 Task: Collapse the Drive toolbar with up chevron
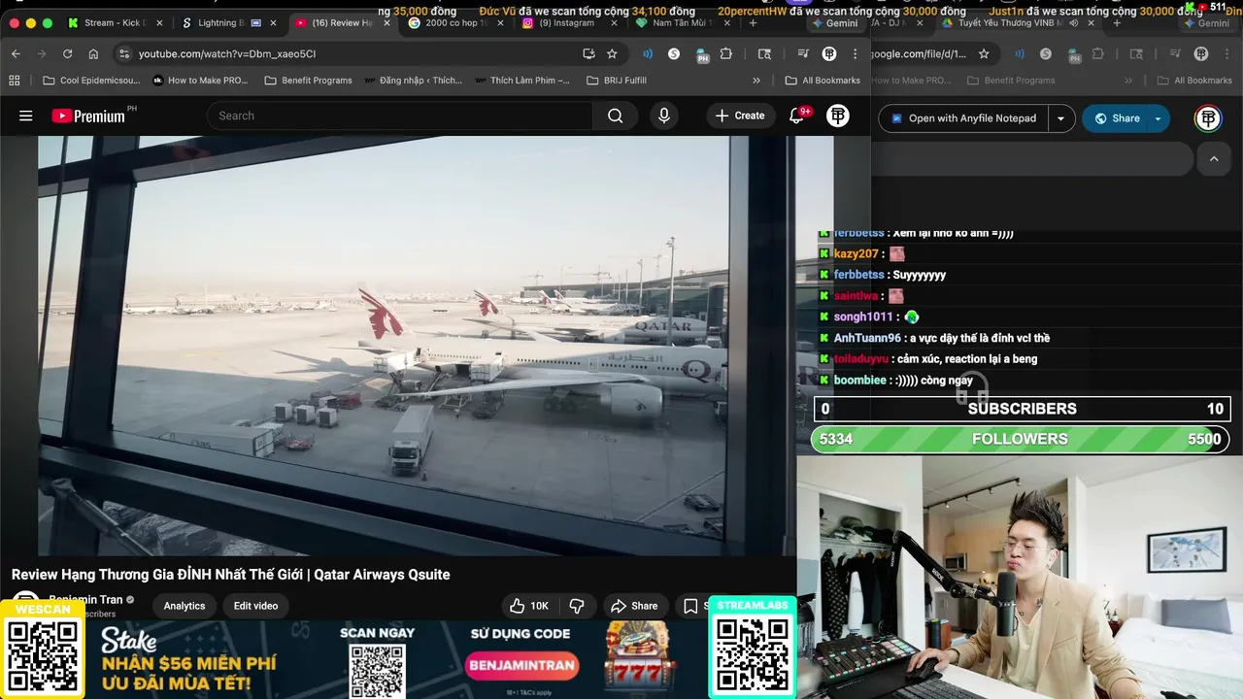(1214, 158)
